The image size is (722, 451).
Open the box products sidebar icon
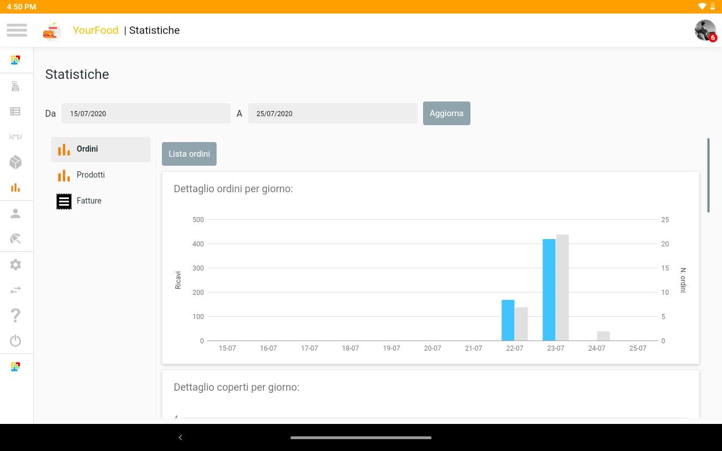[x=16, y=162]
